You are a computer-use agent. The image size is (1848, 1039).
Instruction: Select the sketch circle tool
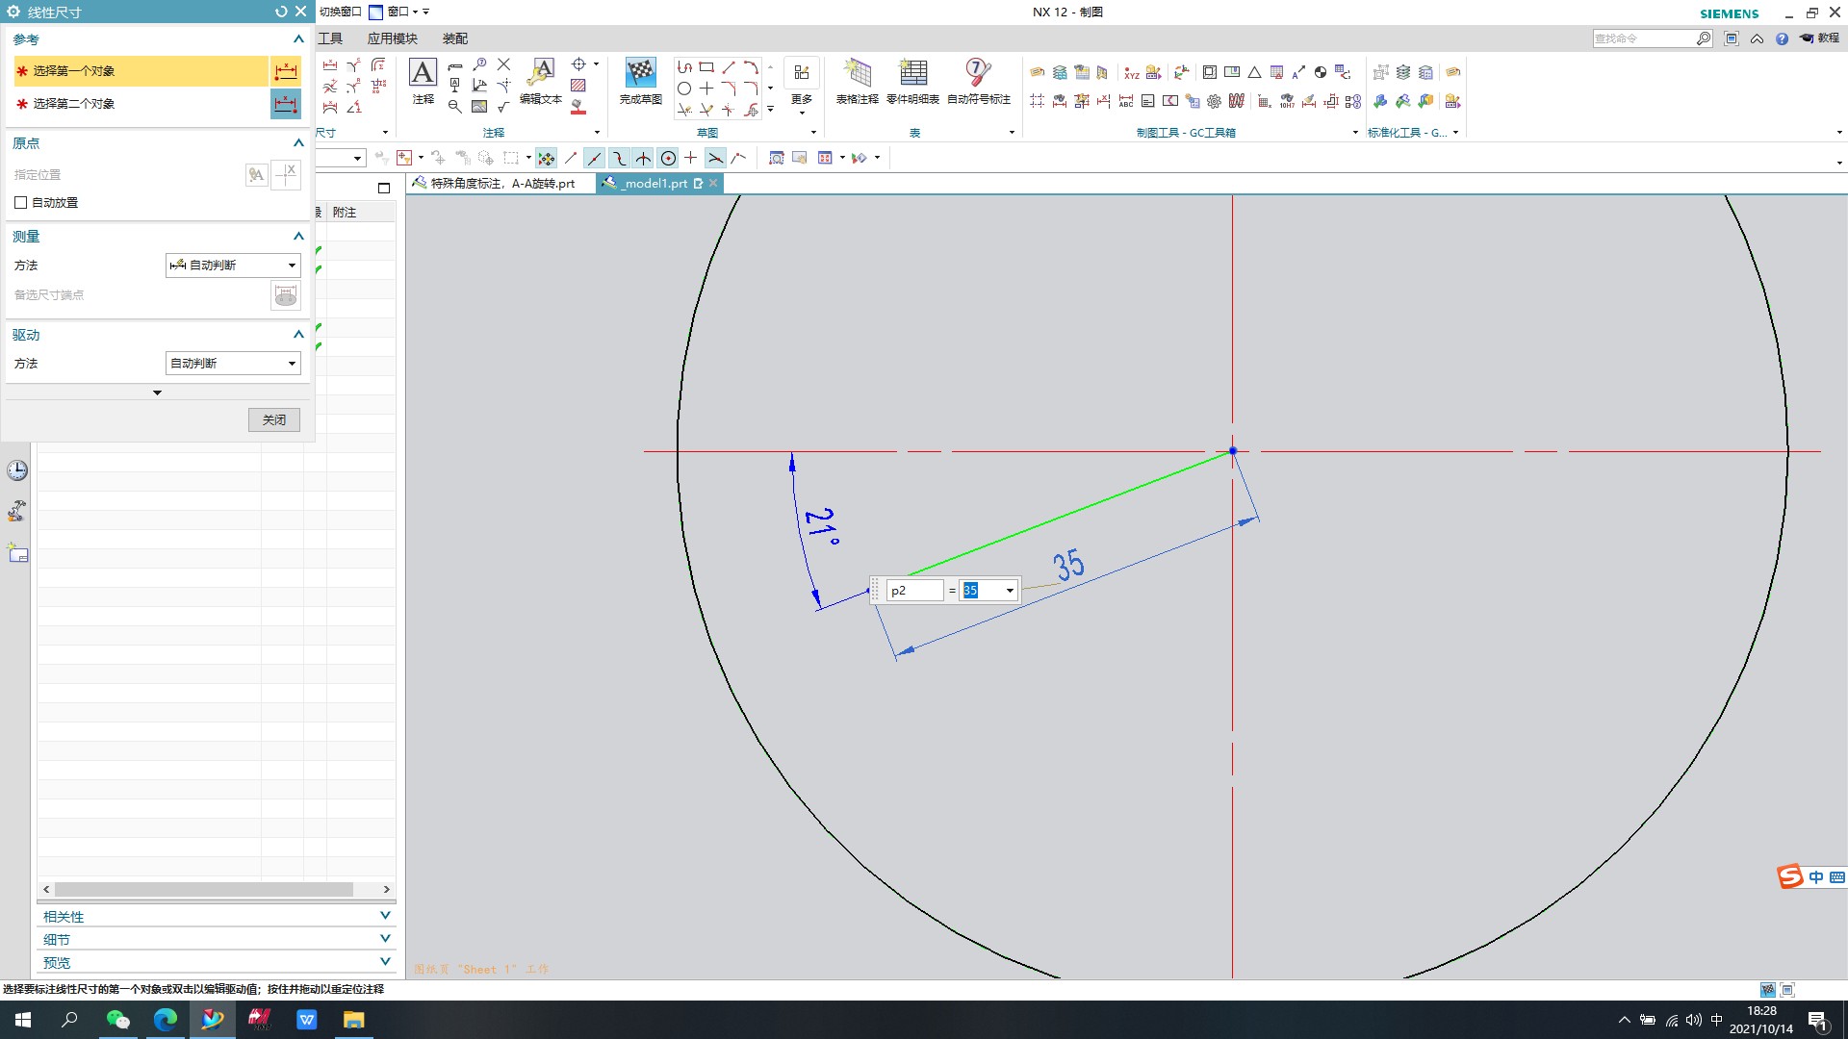[x=684, y=89]
